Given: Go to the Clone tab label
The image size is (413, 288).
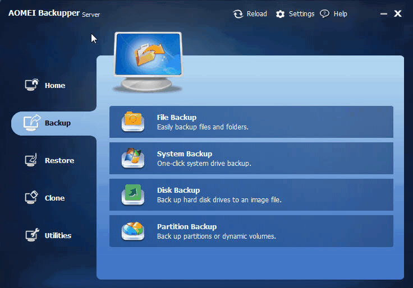Looking at the screenshot, I should 54,198.
